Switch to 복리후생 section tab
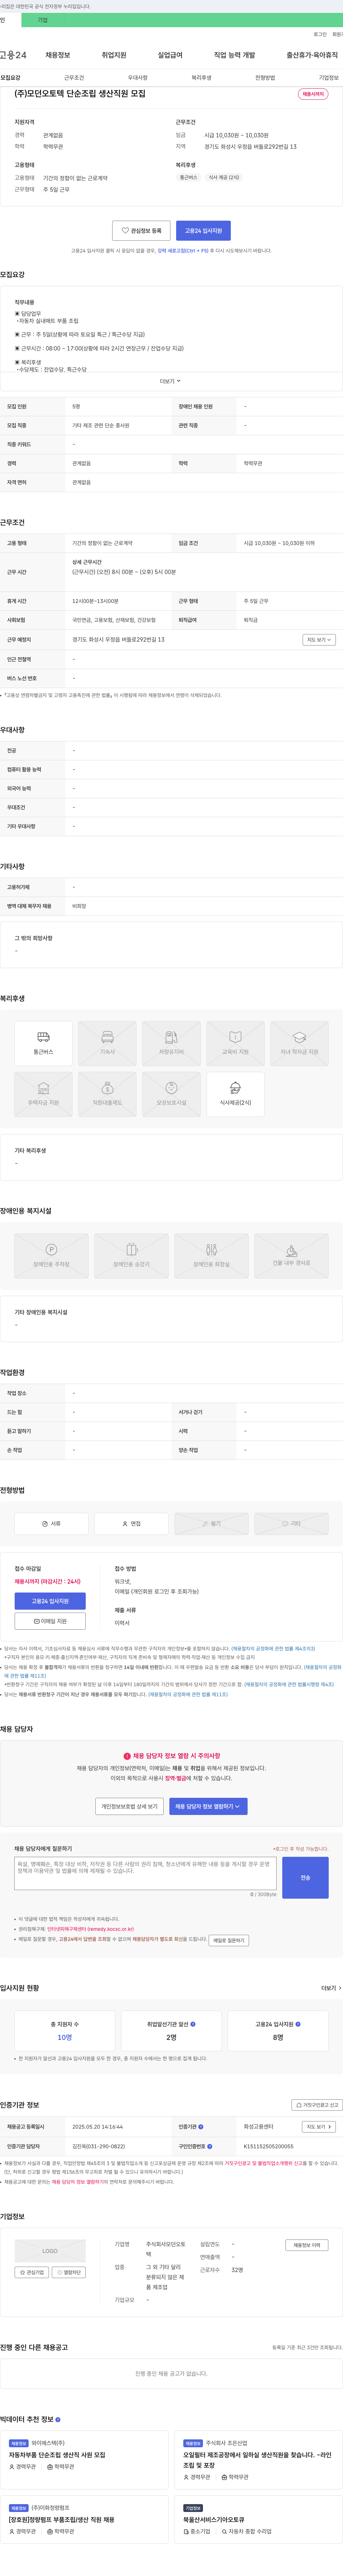 tap(201, 77)
